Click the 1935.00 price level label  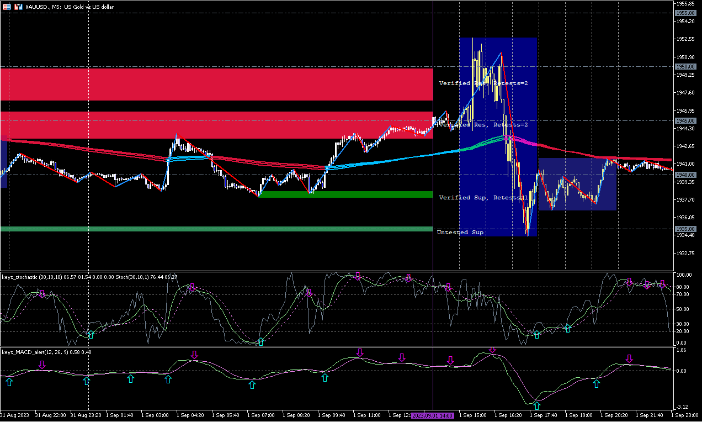click(685, 229)
